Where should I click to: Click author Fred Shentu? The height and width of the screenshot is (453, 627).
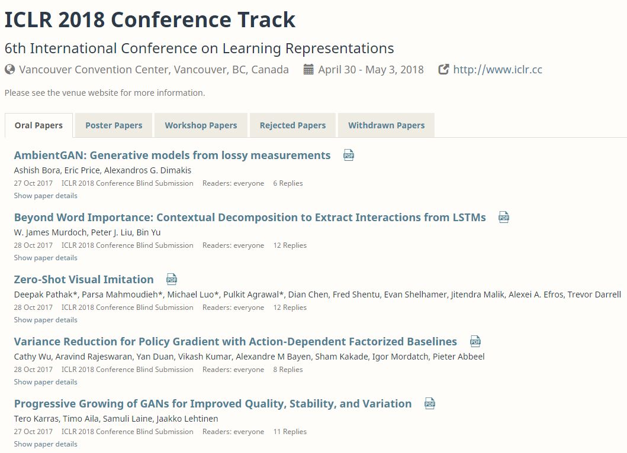pyautogui.click(x=356, y=295)
